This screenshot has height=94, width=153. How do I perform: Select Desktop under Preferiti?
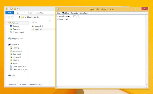(16, 26)
